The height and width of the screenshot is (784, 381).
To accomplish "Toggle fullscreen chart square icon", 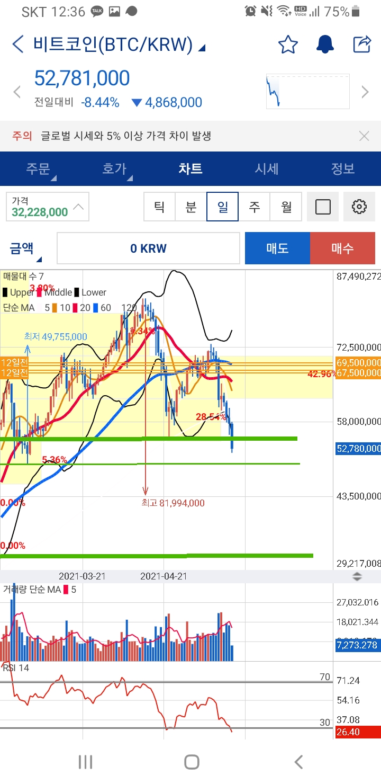I will (x=323, y=207).
